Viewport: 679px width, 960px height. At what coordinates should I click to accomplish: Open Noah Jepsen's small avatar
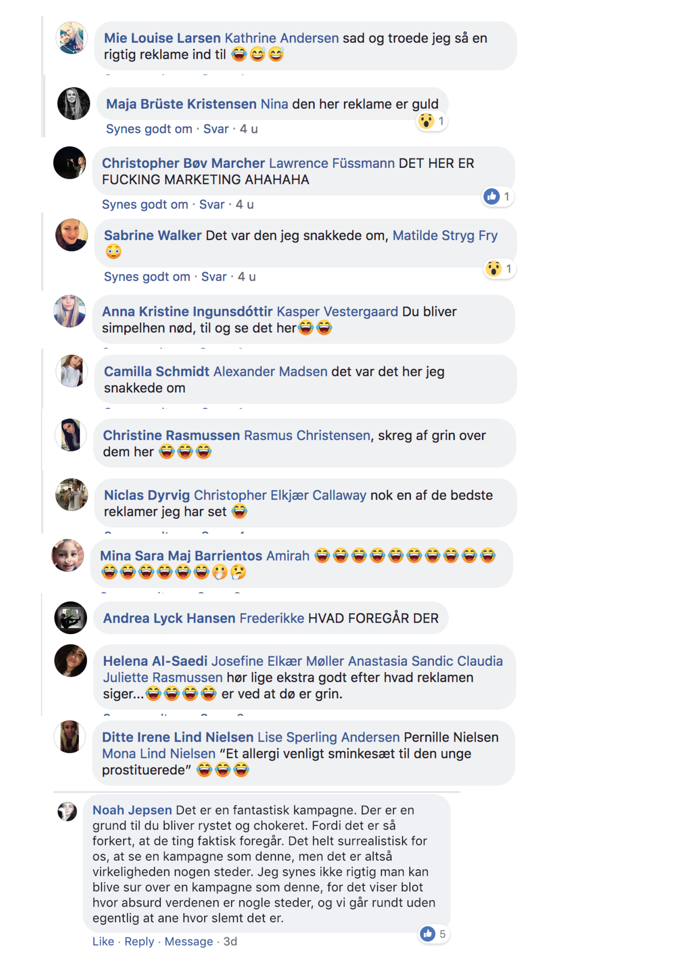pos(67,811)
